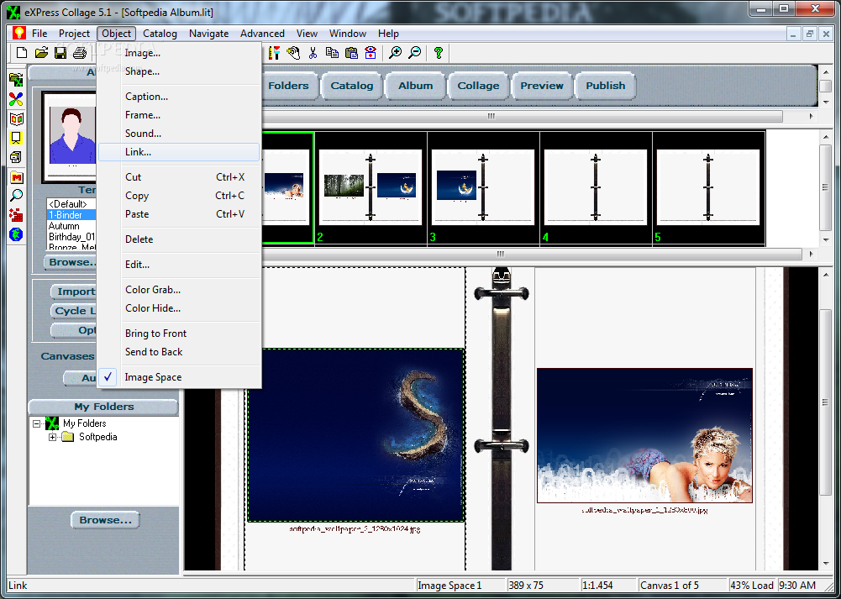Click the hand pointing tool icon

coord(293,53)
